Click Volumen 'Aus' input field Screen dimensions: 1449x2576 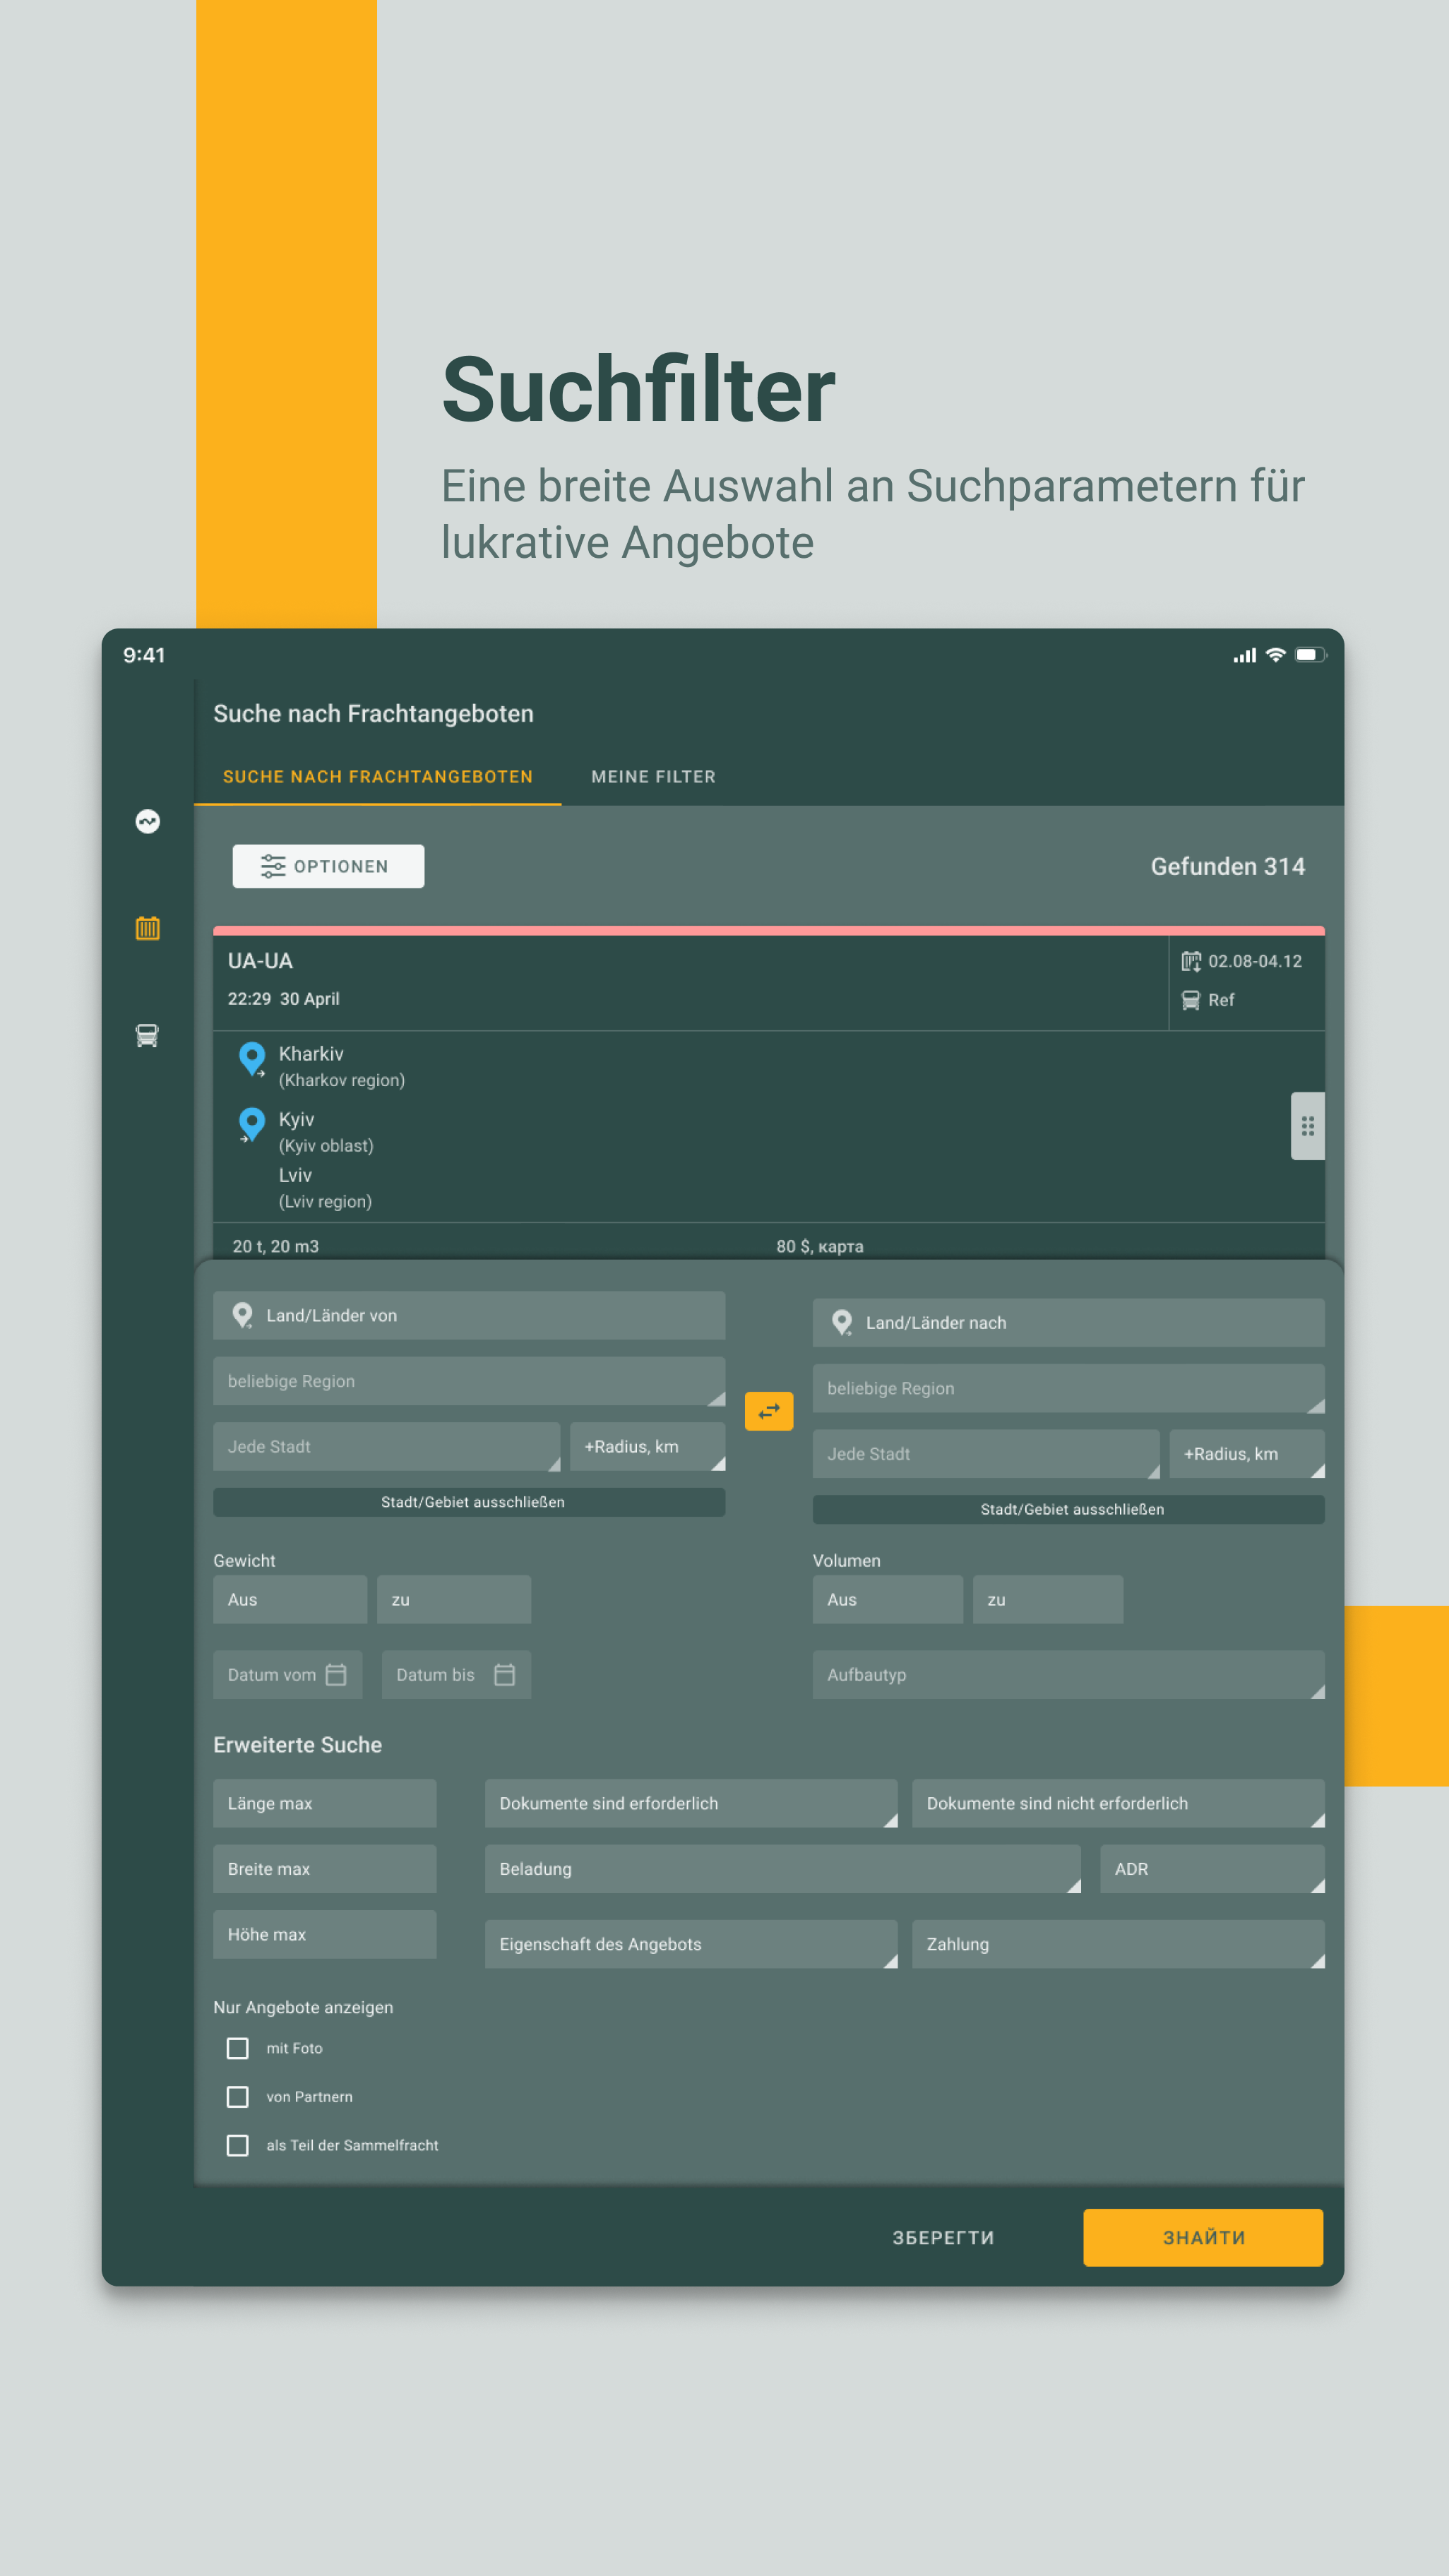888,1599
